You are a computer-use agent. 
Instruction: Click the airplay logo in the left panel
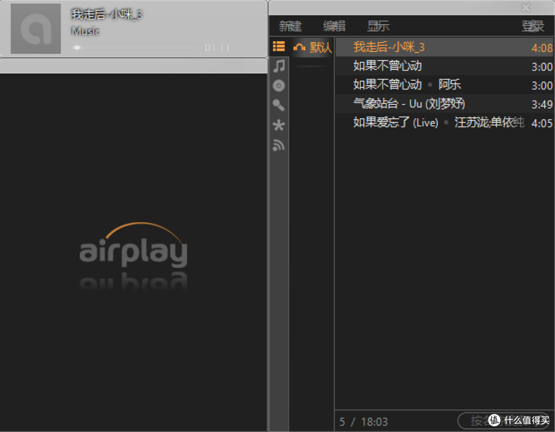pyautogui.click(x=134, y=245)
